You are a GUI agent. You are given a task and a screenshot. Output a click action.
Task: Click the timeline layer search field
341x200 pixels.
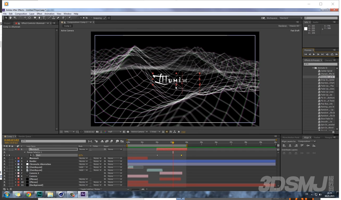54,141
